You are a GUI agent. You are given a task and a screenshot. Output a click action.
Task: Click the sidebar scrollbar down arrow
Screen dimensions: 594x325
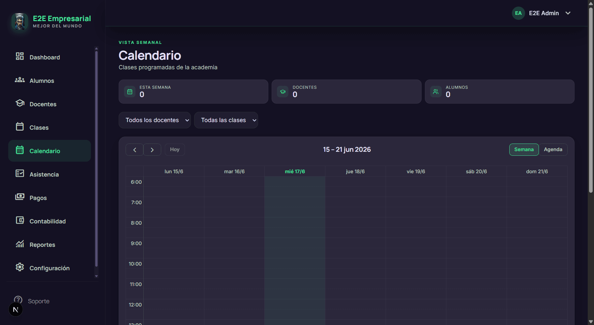coord(96,276)
